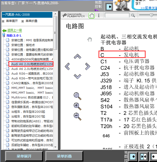Click document icon beside CAN分离插头
The width and height of the screenshot is (157, 162).
[x=7, y=83]
